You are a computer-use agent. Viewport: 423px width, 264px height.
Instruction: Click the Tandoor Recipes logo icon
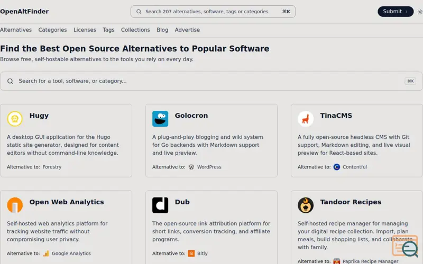[306, 205]
